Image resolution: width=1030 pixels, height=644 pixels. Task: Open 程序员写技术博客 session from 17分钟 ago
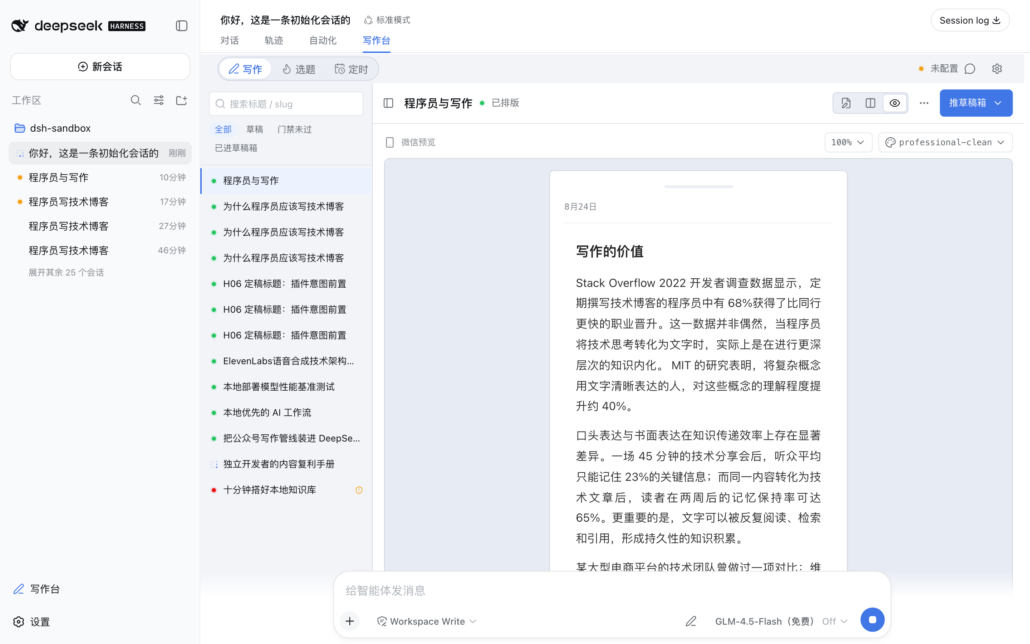click(100, 201)
